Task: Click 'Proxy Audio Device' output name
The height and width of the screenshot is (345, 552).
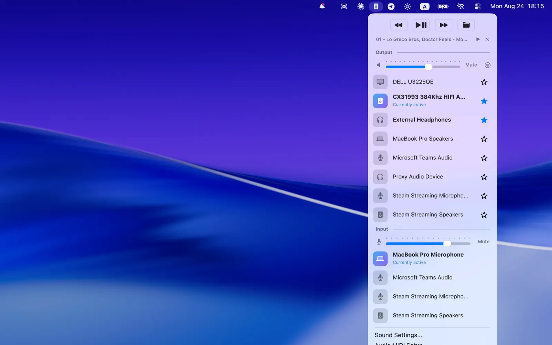Action: pyautogui.click(x=418, y=177)
